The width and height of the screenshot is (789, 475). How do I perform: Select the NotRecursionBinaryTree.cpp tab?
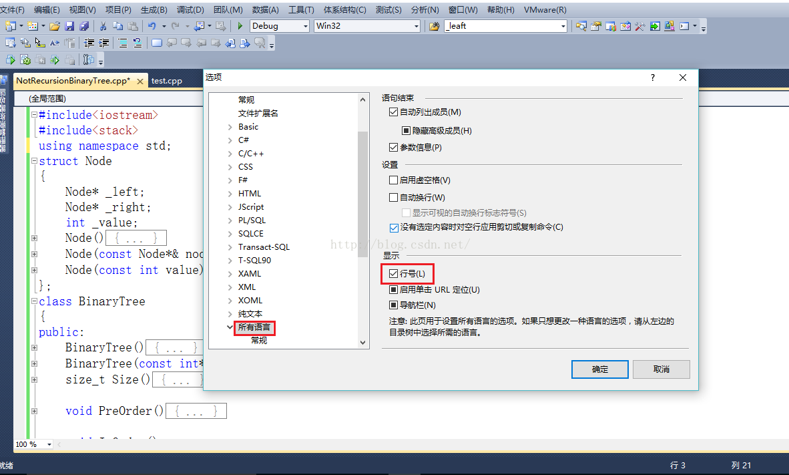point(73,81)
